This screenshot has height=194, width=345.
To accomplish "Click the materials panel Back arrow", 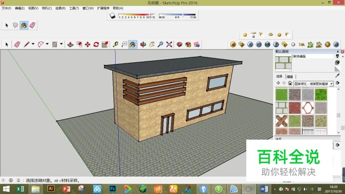I will tap(278, 83).
